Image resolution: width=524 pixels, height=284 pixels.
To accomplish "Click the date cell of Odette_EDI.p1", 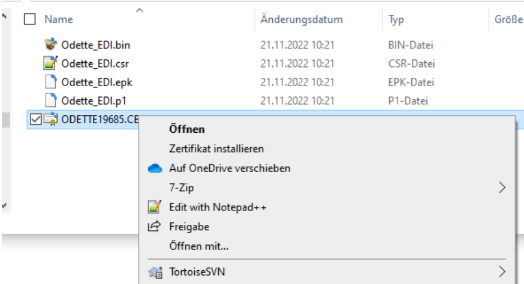I will tap(297, 101).
